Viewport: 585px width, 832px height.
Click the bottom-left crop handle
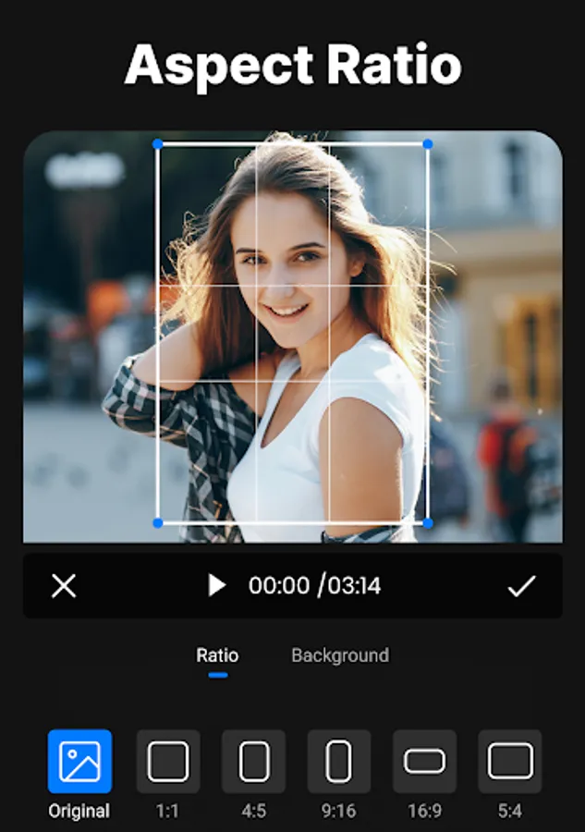157,523
